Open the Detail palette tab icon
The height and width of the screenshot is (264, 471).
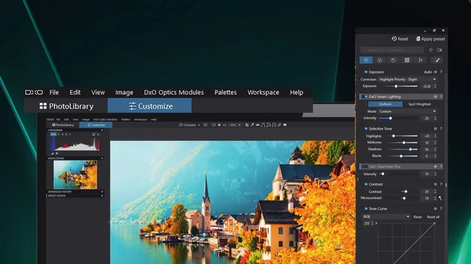(393, 60)
